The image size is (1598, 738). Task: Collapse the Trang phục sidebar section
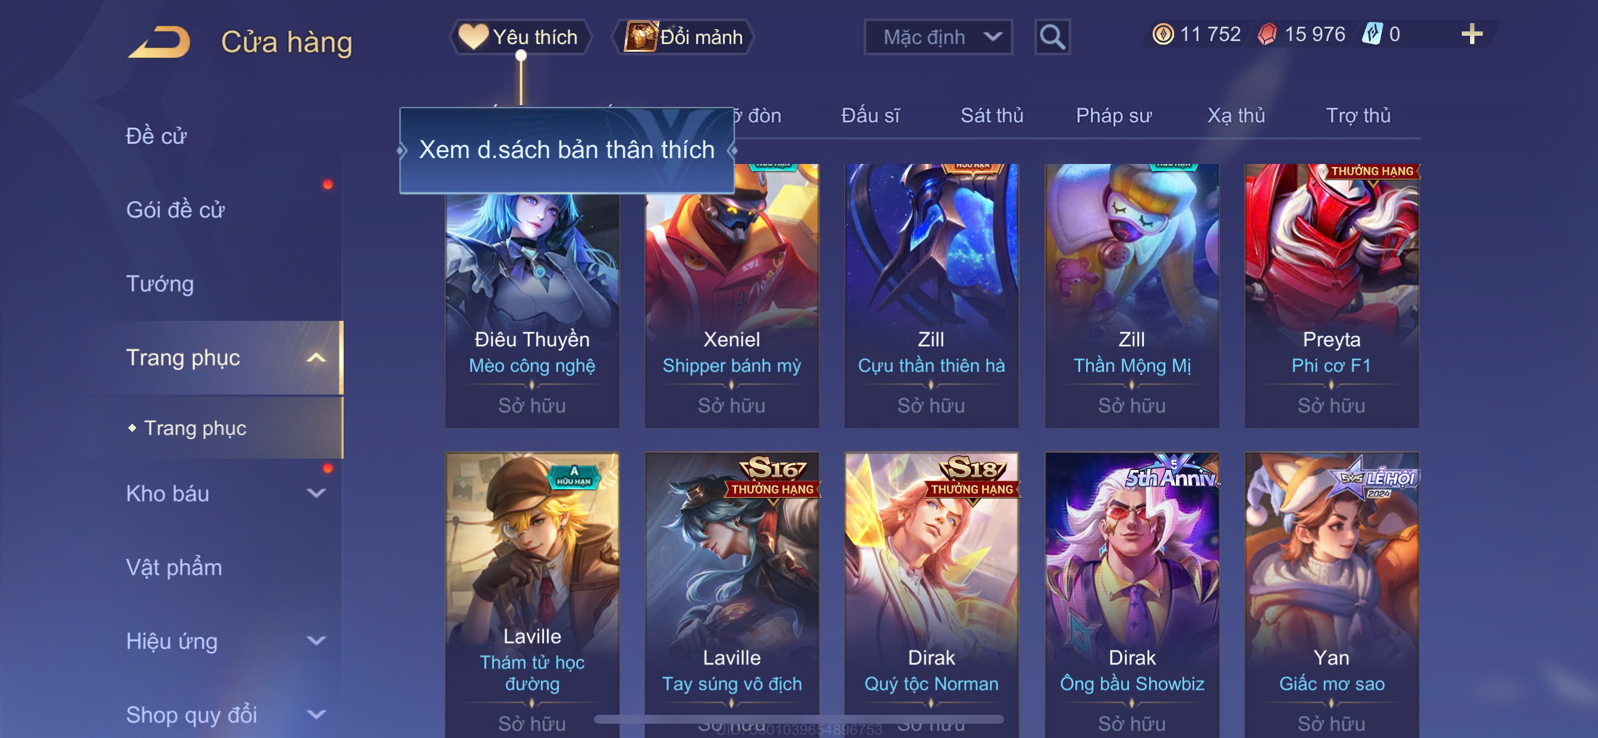(316, 358)
